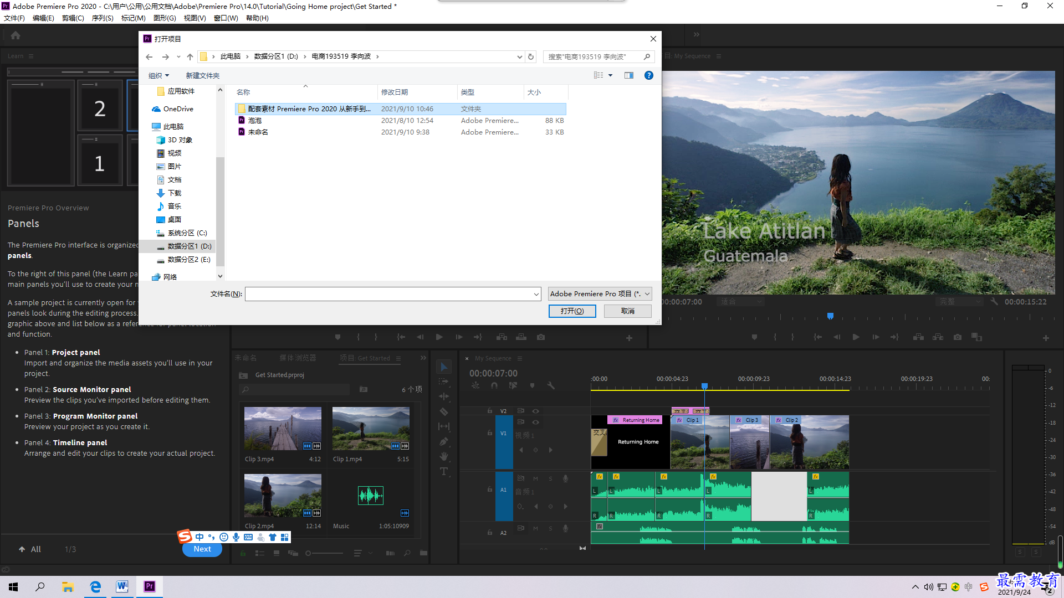Screen dimensions: 1064x598
Task: Open My Sequence panel menu
Action: [520, 359]
